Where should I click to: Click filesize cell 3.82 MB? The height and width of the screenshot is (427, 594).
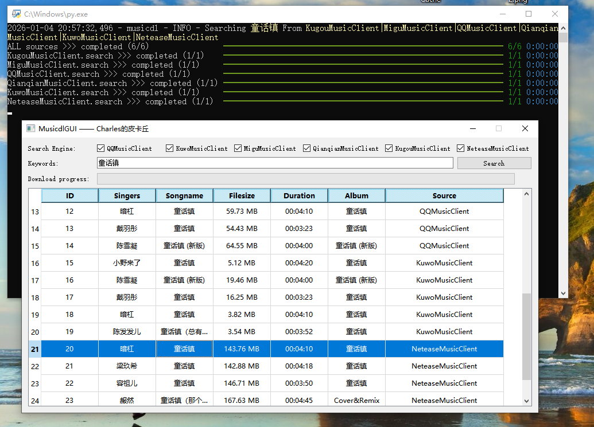coord(242,315)
